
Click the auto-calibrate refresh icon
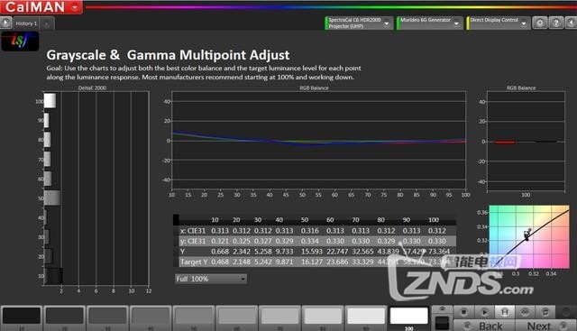click(545, 312)
